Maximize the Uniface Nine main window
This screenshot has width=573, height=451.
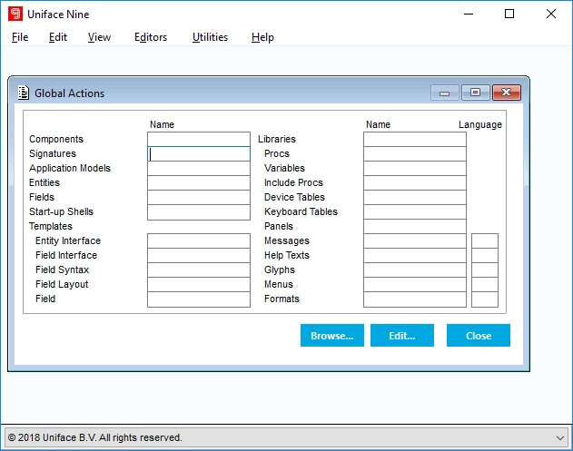(x=509, y=14)
